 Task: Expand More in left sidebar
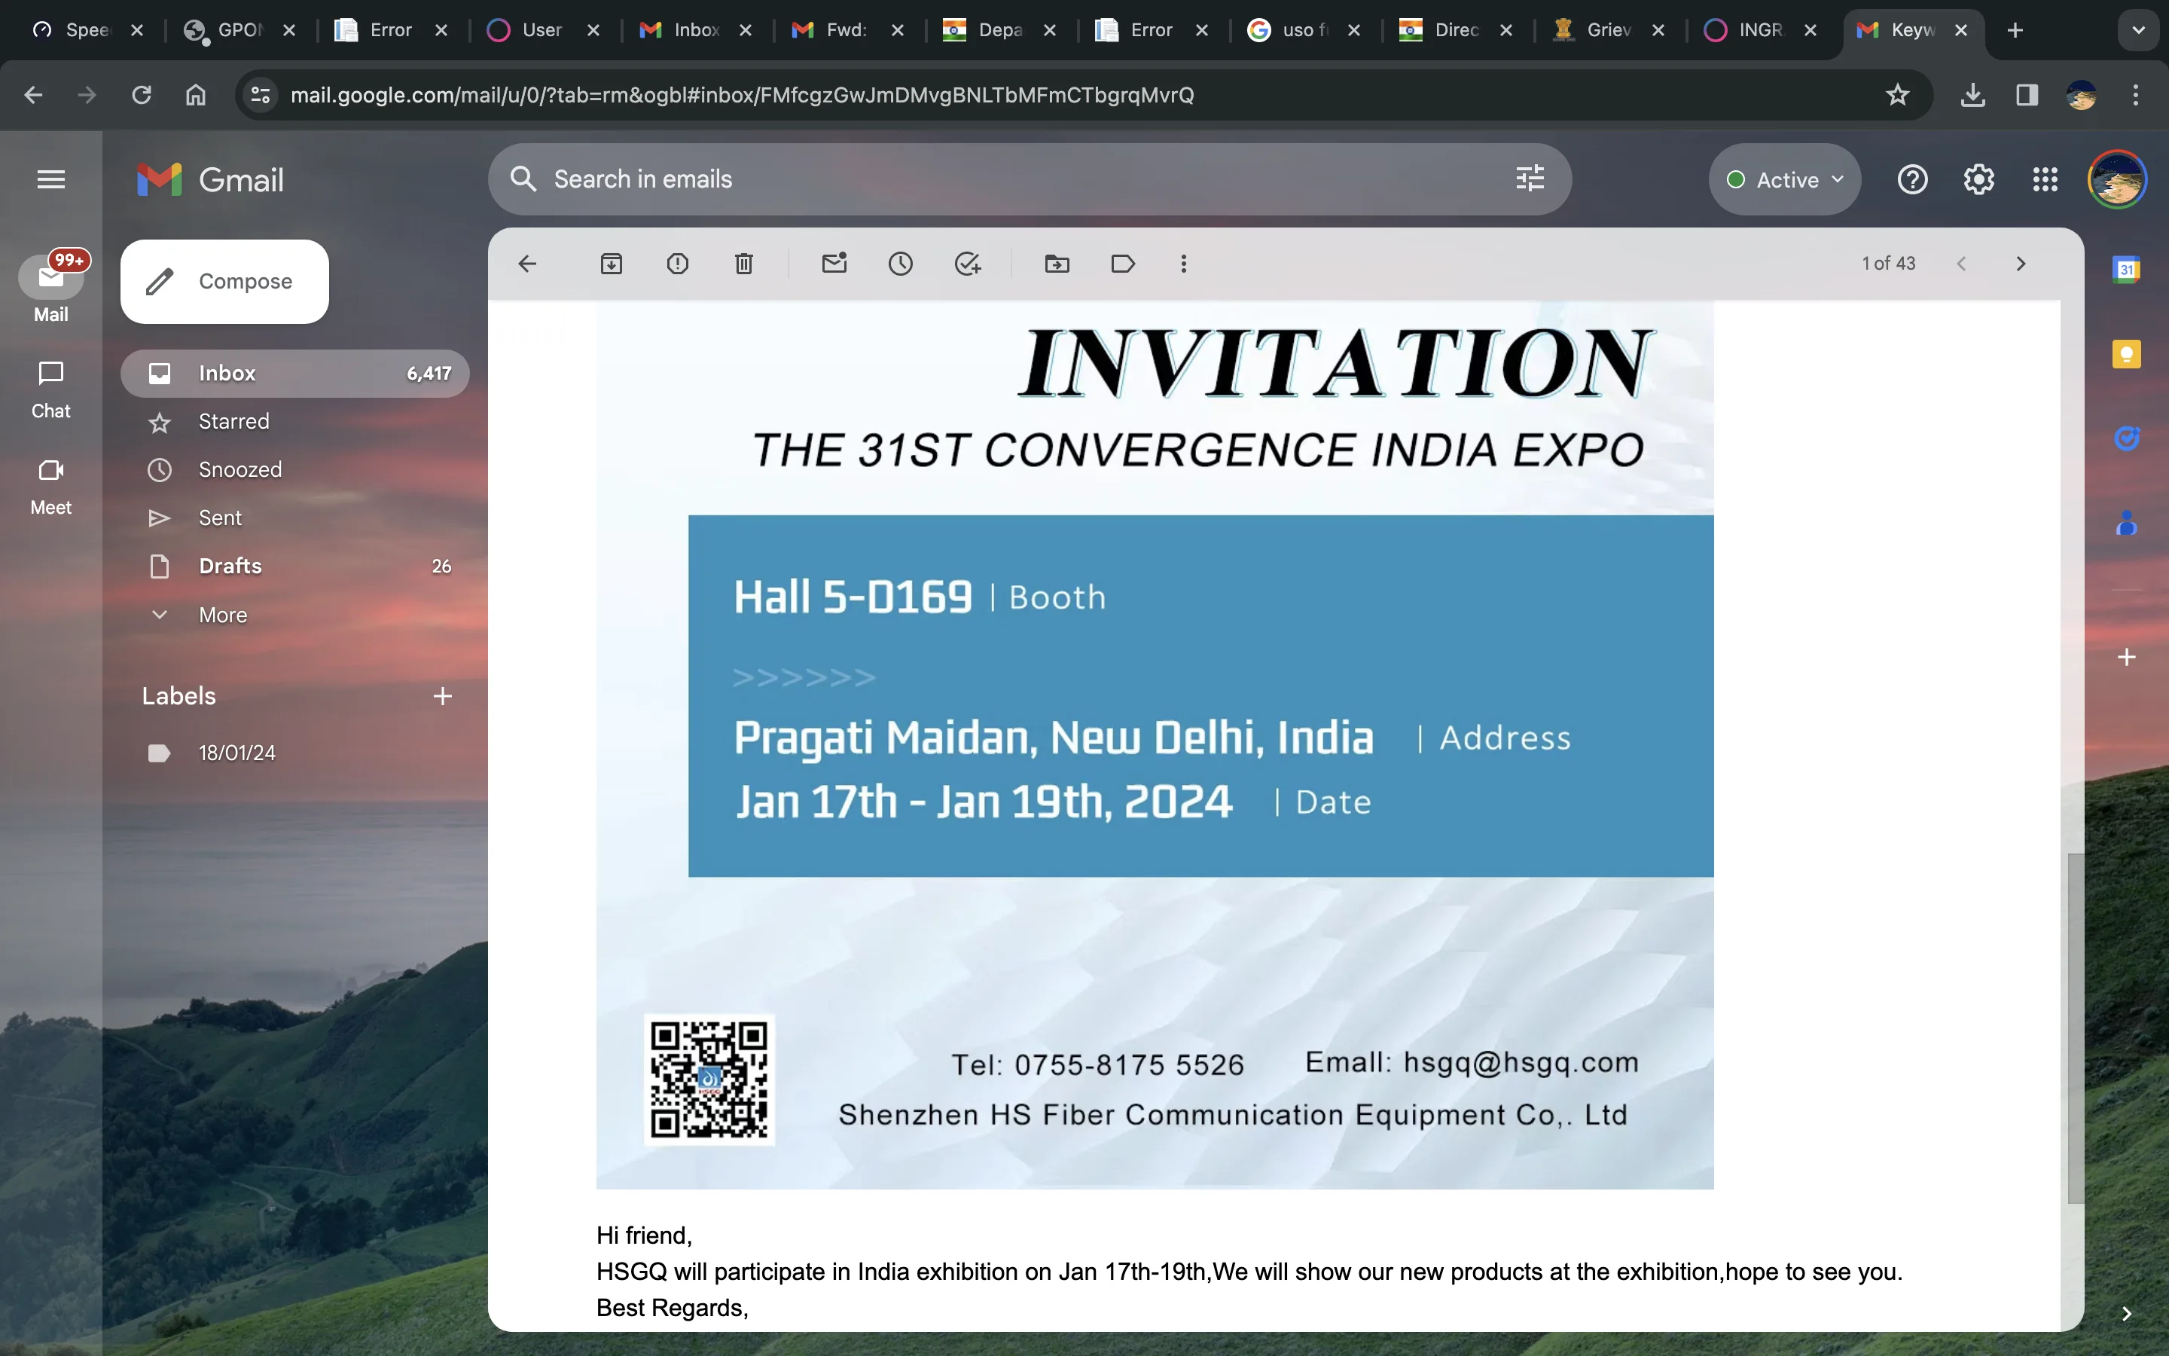pyautogui.click(x=222, y=615)
